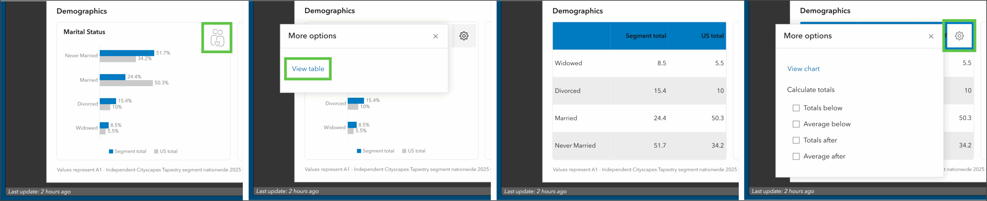Click the blue Segment total legend swatch under the Marital Status chart
The width and height of the screenshot is (987, 201).
pos(111,151)
